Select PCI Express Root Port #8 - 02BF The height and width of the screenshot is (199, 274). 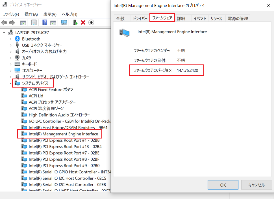(x=64, y=159)
